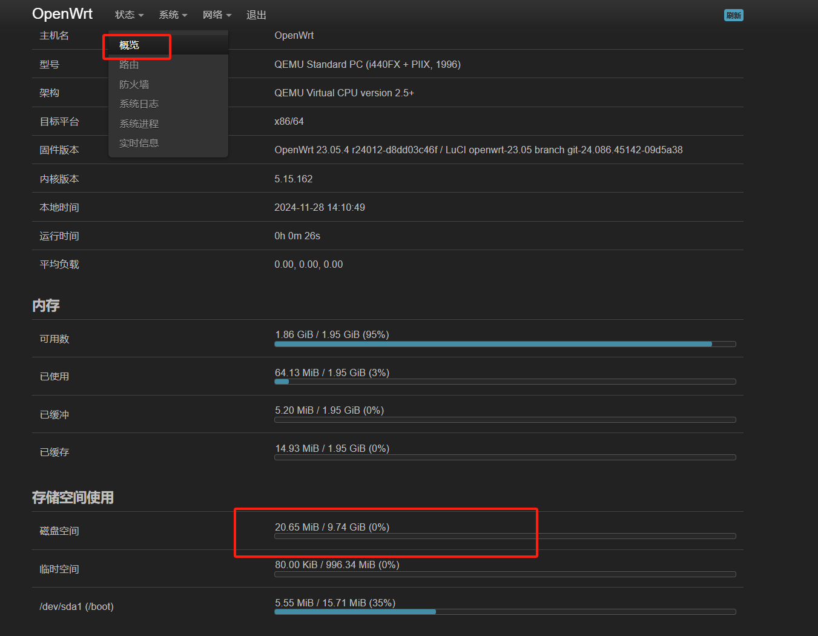The image size is (818, 636).
Task: Open 系统进程 from the dropdown menu
Action: point(168,124)
